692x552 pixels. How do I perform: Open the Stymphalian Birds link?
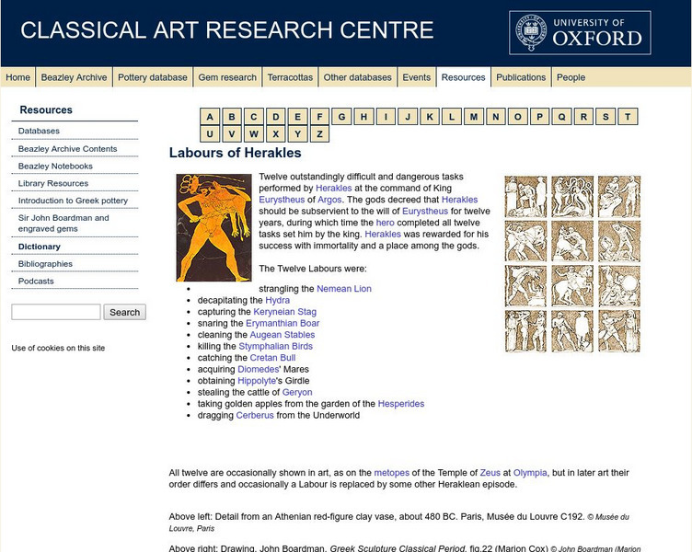(x=275, y=346)
